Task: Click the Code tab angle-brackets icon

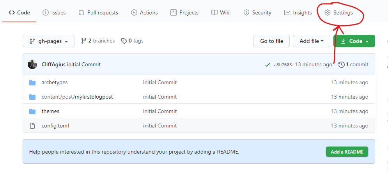Action: coord(11,12)
